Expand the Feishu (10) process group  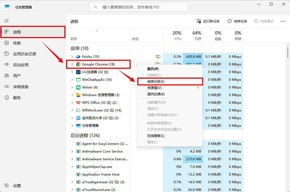pyautogui.click(x=72, y=57)
